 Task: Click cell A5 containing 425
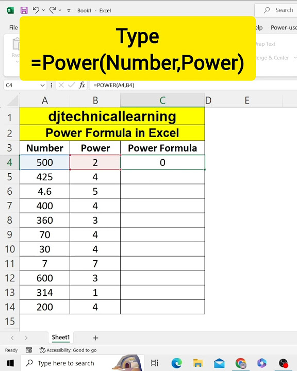45,177
